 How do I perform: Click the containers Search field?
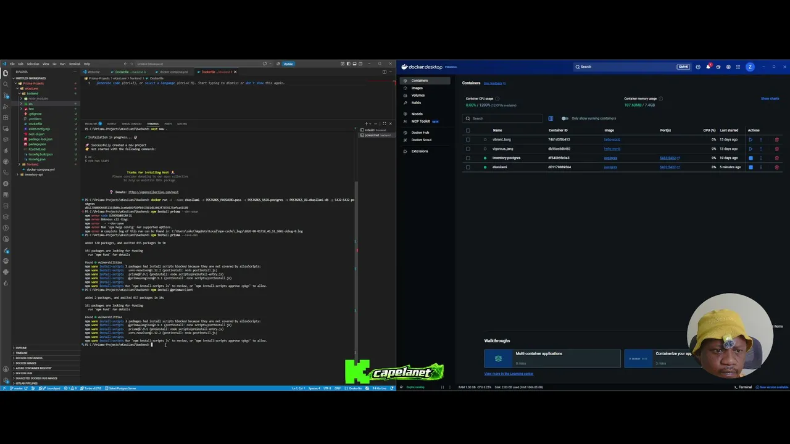pos(503,118)
